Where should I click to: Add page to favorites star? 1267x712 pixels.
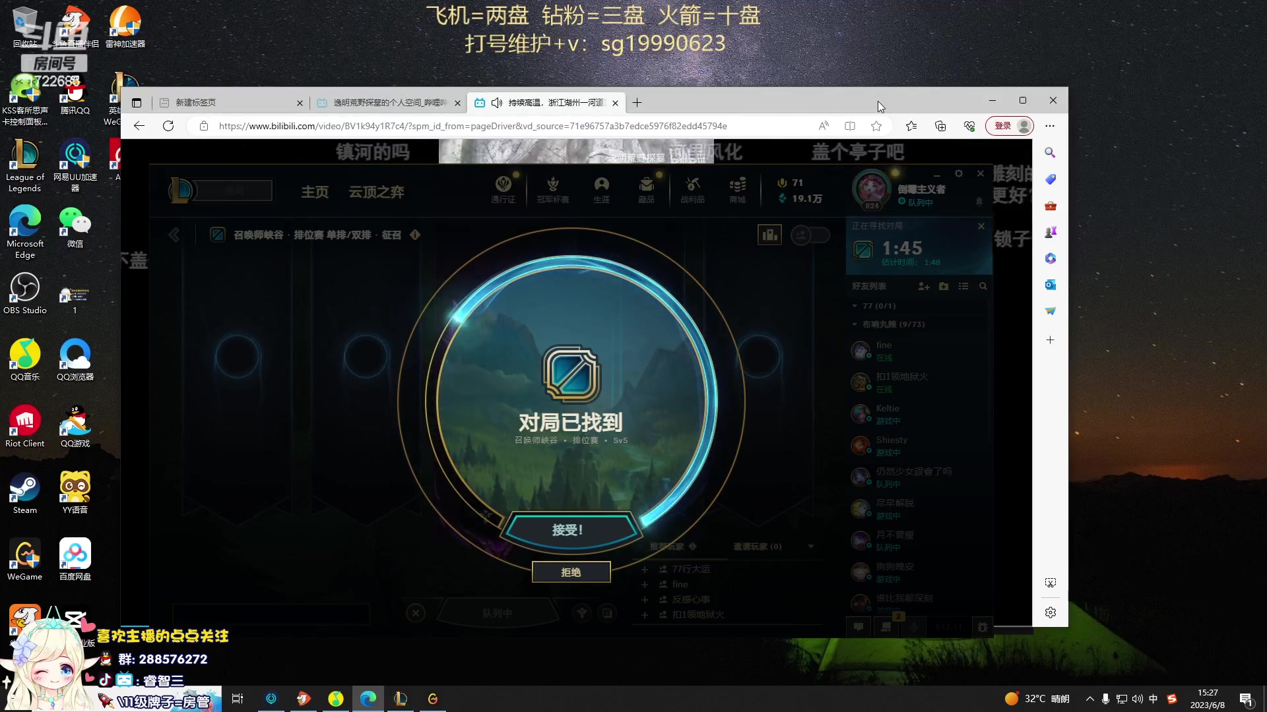point(876,126)
